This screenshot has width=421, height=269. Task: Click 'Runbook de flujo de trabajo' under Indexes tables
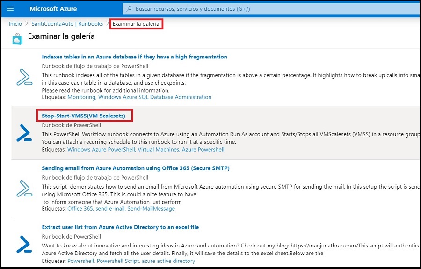[95, 66]
